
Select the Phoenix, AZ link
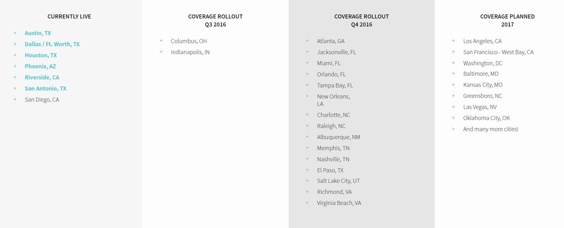pyautogui.click(x=40, y=66)
